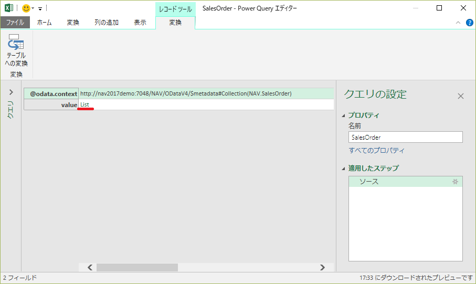Click the List value link

(84, 105)
